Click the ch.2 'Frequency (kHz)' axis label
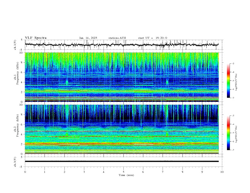Screen dimensions: 250x193 tap(18, 125)
